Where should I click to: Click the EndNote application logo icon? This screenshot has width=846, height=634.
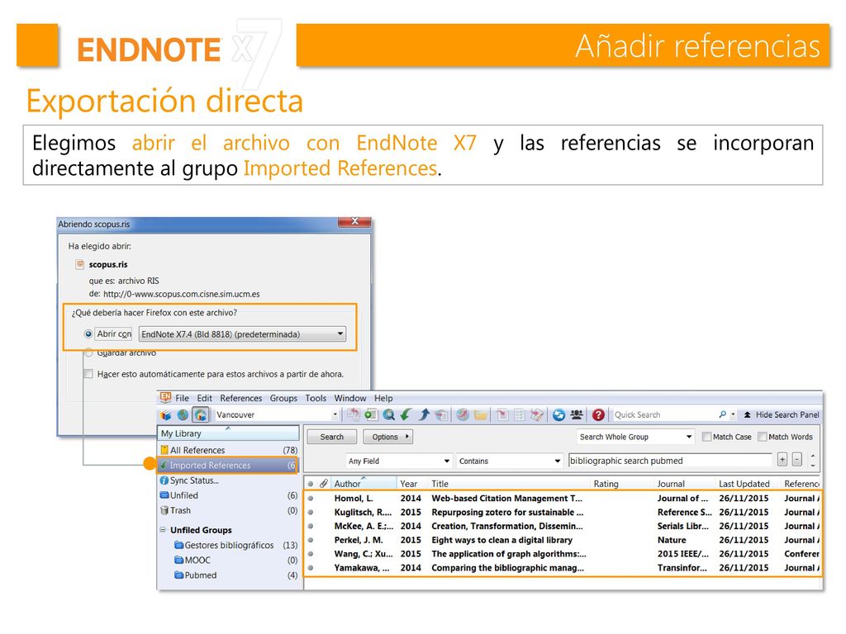pos(165,398)
